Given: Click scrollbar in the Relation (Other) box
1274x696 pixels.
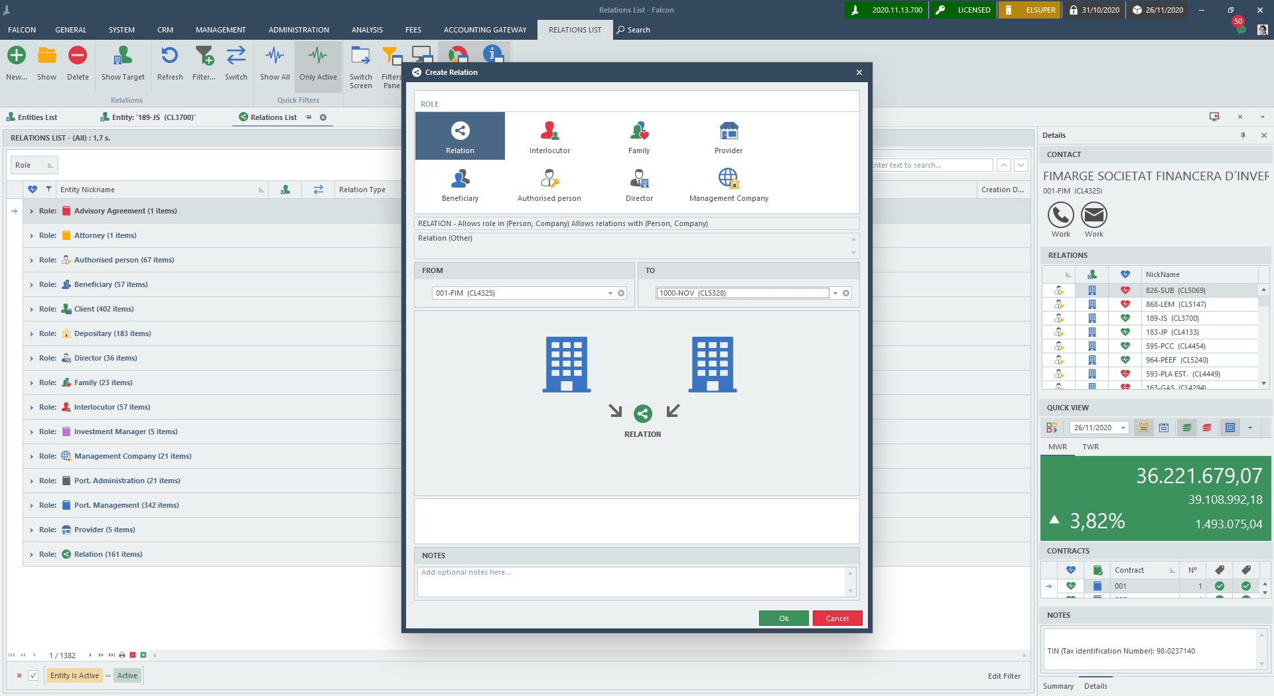Looking at the screenshot, I should (x=853, y=246).
